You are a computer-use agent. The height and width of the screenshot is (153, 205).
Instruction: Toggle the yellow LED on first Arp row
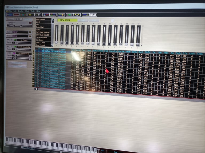(30, 32)
